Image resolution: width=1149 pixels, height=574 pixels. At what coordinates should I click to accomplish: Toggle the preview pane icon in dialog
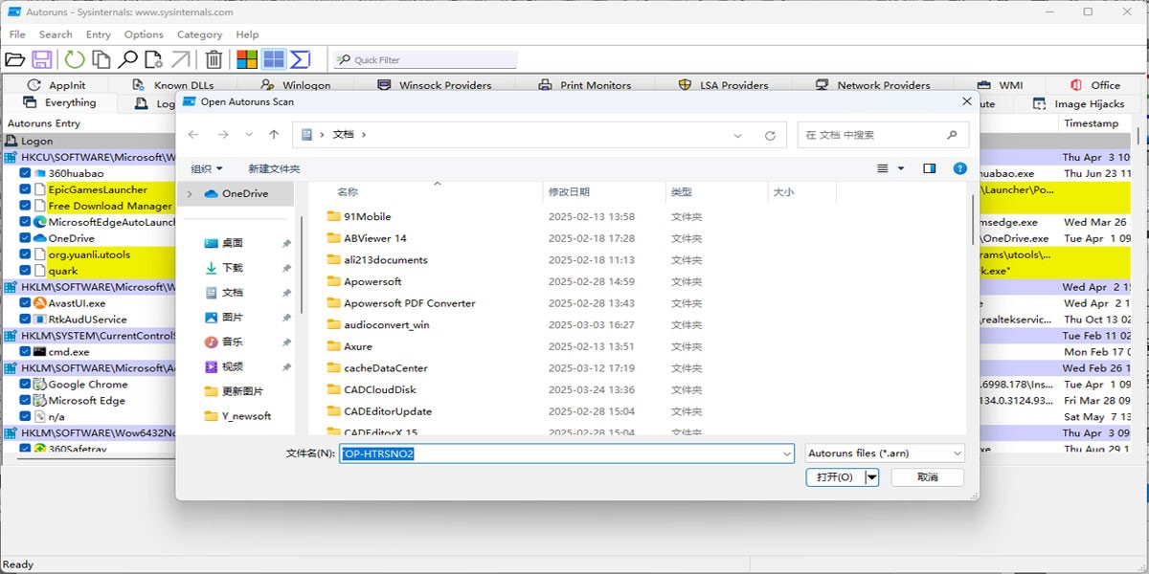click(x=929, y=168)
